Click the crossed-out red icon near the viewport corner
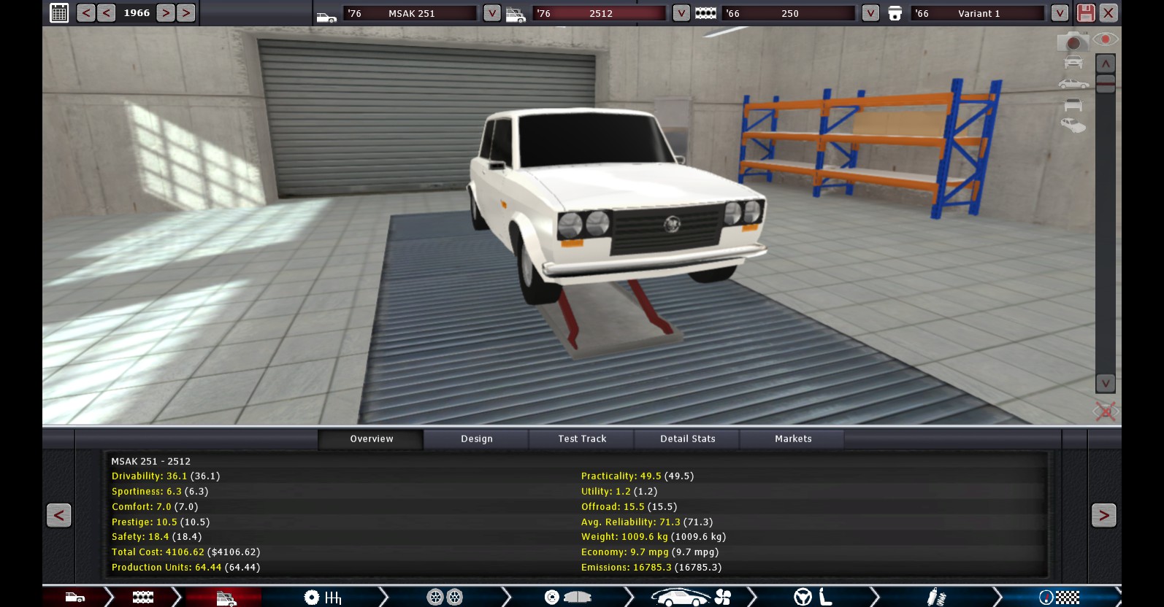 tap(1106, 411)
